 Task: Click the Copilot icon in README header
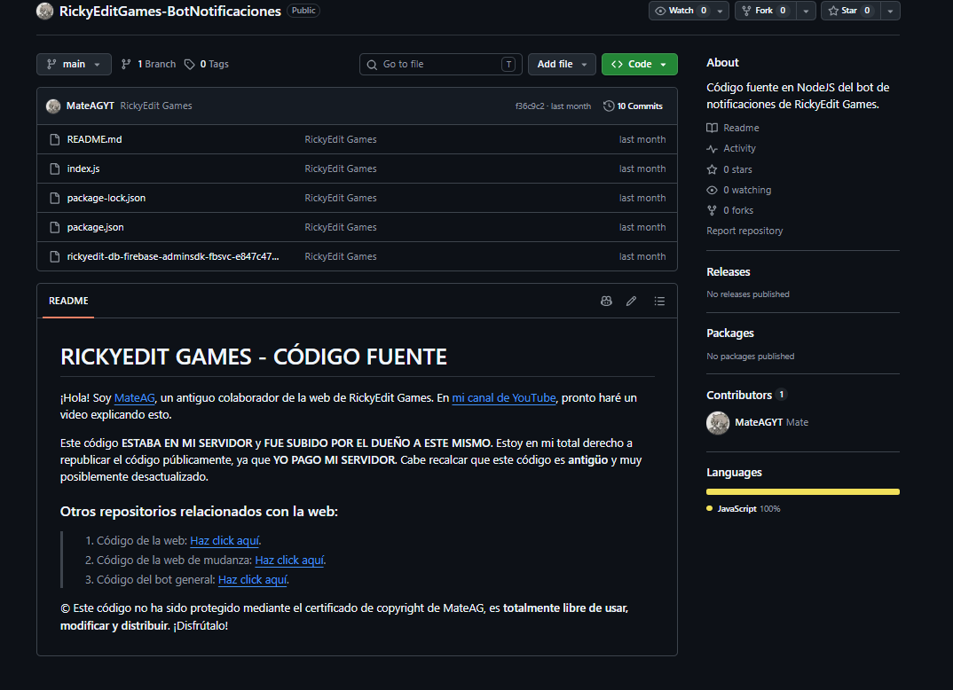(606, 302)
